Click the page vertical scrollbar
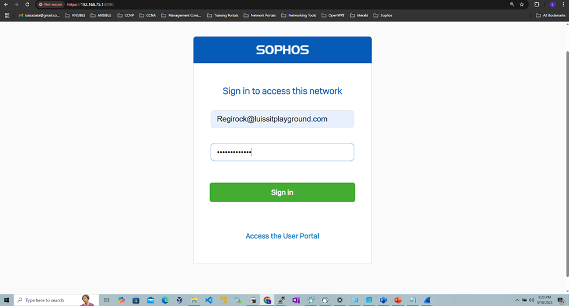569x306 pixels. 567,163
